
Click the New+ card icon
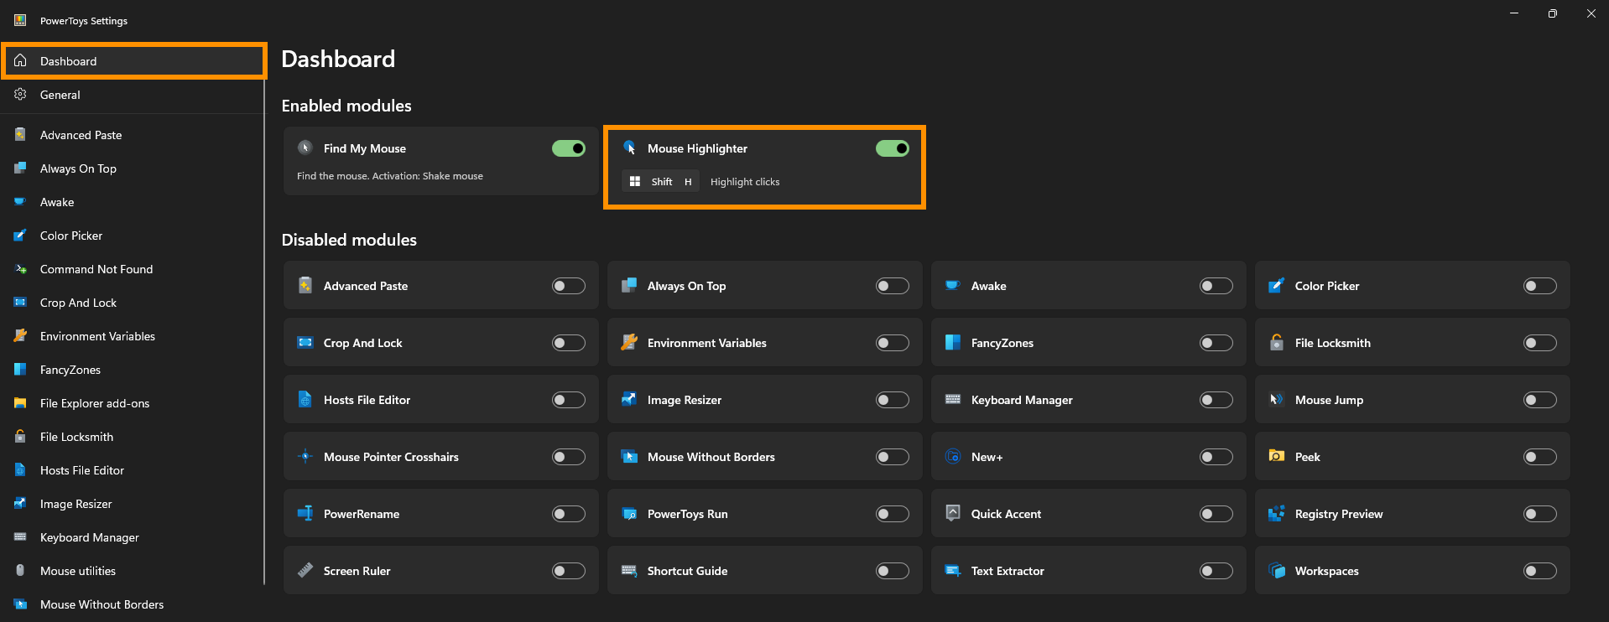point(953,456)
